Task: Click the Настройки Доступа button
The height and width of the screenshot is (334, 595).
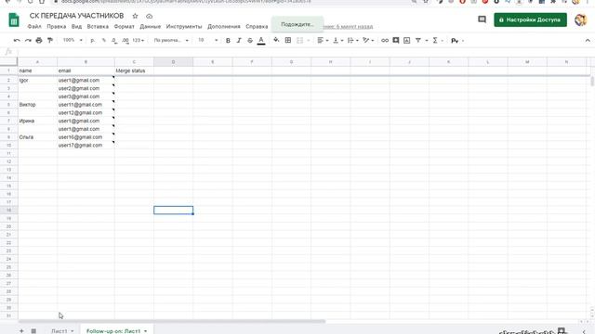Action: pos(531,19)
